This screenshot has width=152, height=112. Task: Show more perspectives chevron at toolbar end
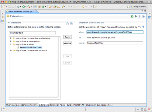point(150,6)
